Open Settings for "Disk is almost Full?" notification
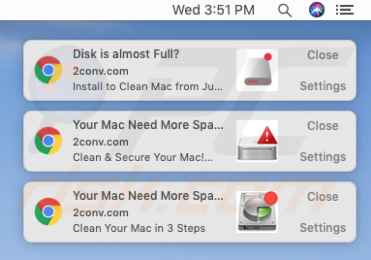The image size is (371, 260). click(323, 86)
